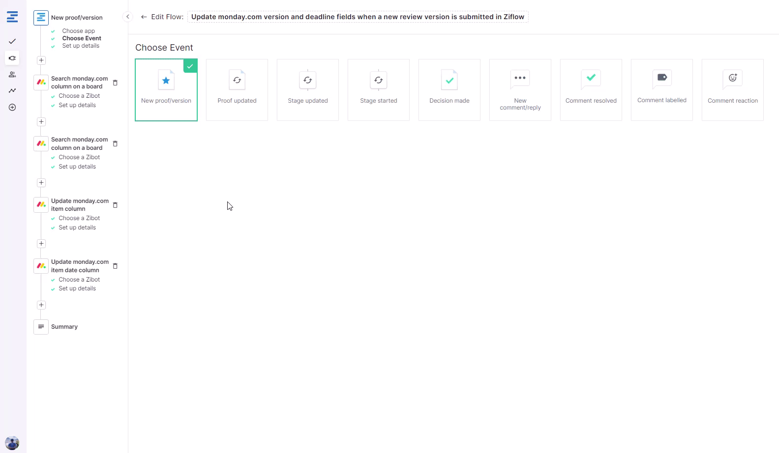The width and height of the screenshot is (779, 453).
Task: Delete the Update monday.com item column step
Action: click(115, 205)
